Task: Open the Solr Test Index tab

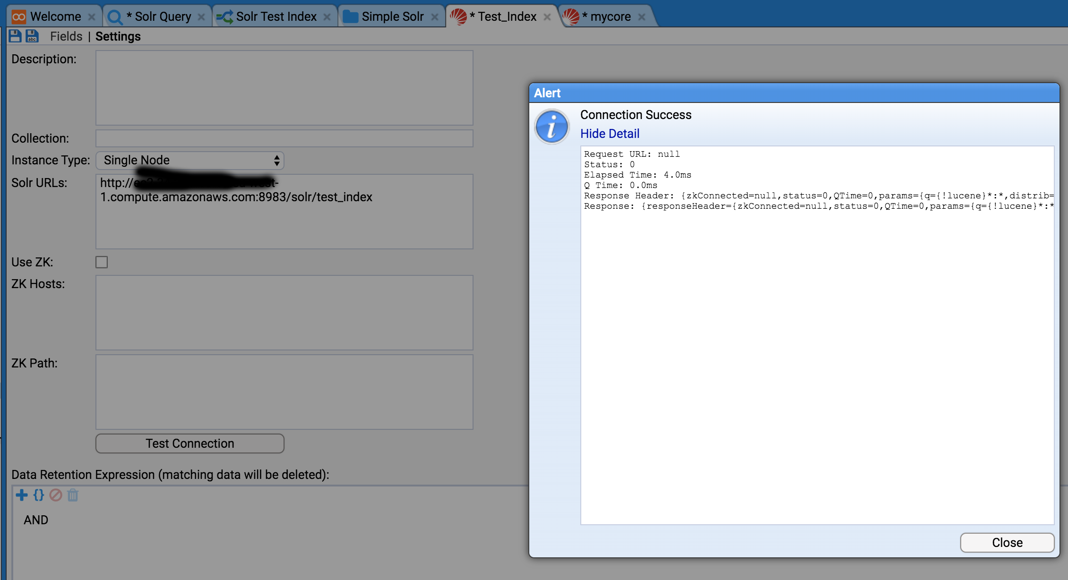Action: pyautogui.click(x=276, y=17)
